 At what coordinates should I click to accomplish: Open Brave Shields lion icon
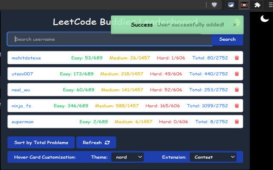pos(214,5)
